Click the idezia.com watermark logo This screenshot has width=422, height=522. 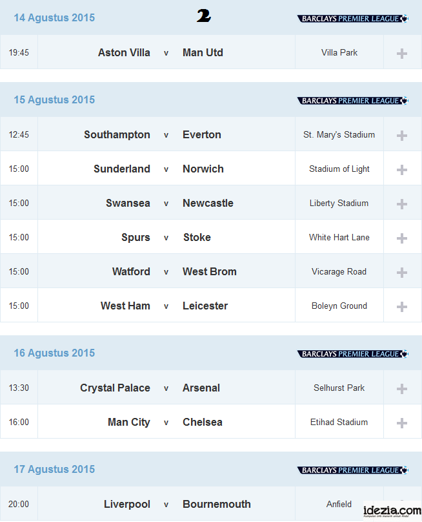tap(392, 511)
